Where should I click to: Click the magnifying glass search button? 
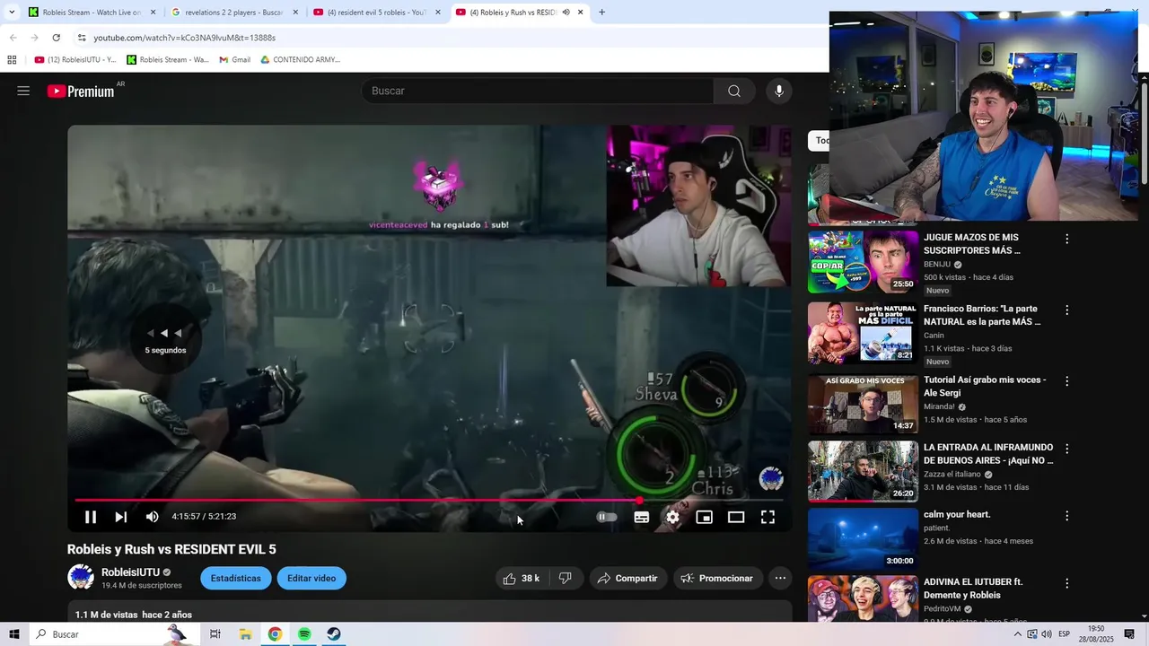734,91
